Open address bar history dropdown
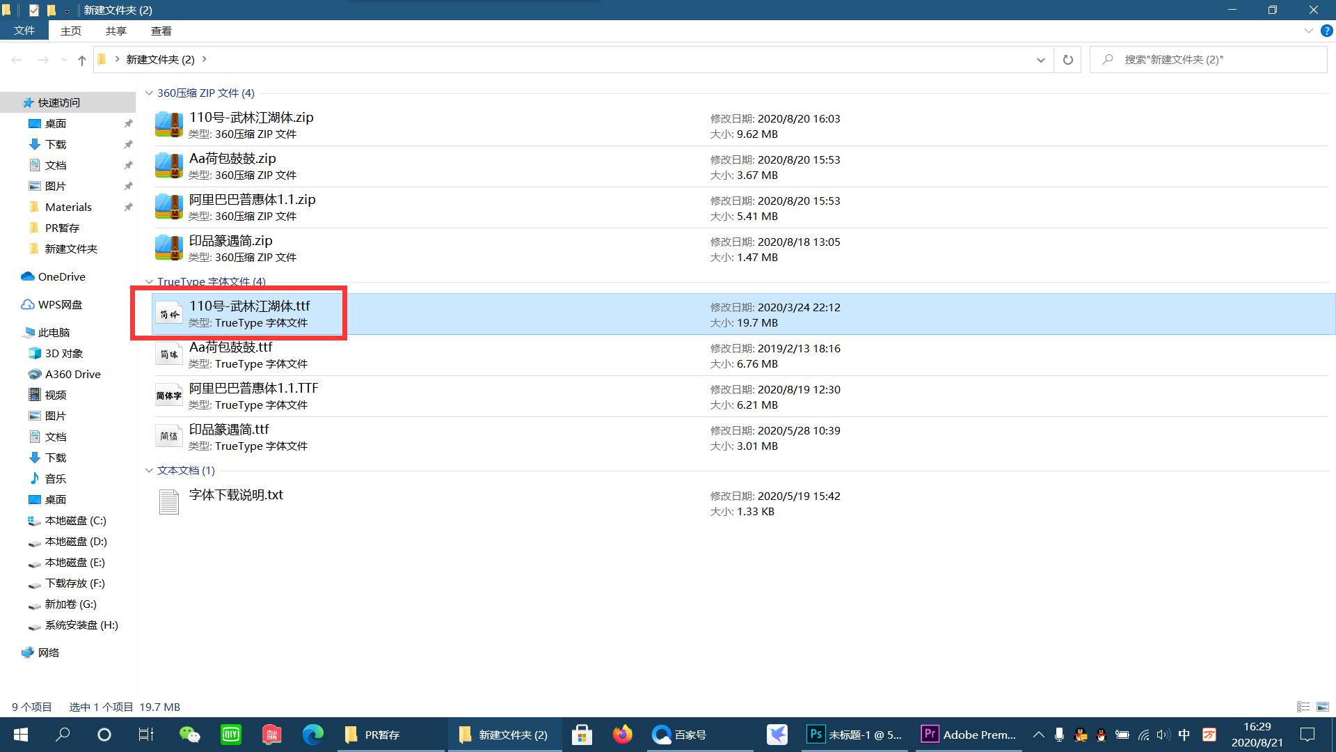Image resolution: width=1336 pixels, height=752 pixels. (1040, 60)
